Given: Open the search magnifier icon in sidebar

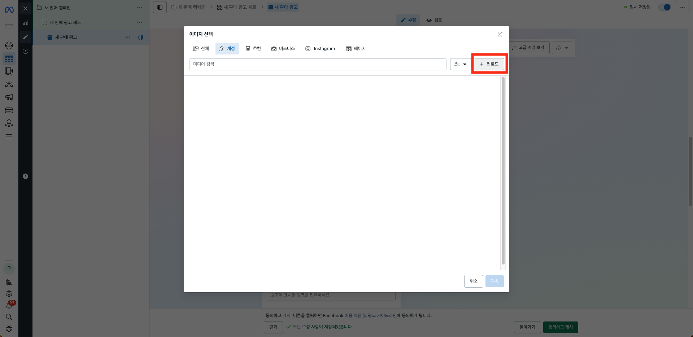Looking at the screenshot, I should click(9, 317).
